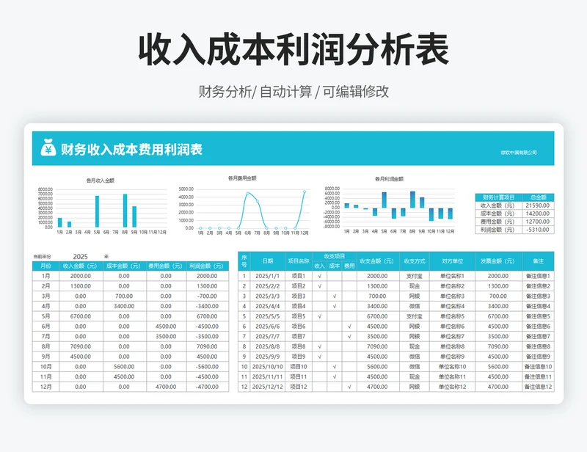Select the date cell 2025/1/1
Viewport: 587px width, 452px height.
[x=268, y=276]
